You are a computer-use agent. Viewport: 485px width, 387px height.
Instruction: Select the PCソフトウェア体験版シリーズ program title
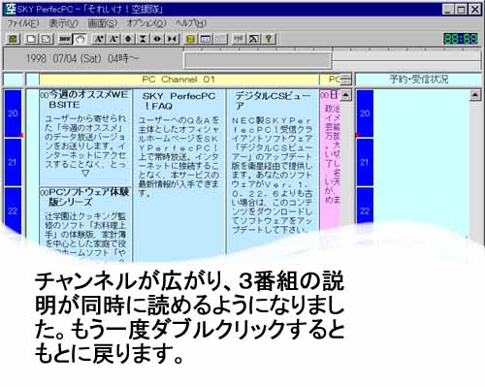pos(88,197)
